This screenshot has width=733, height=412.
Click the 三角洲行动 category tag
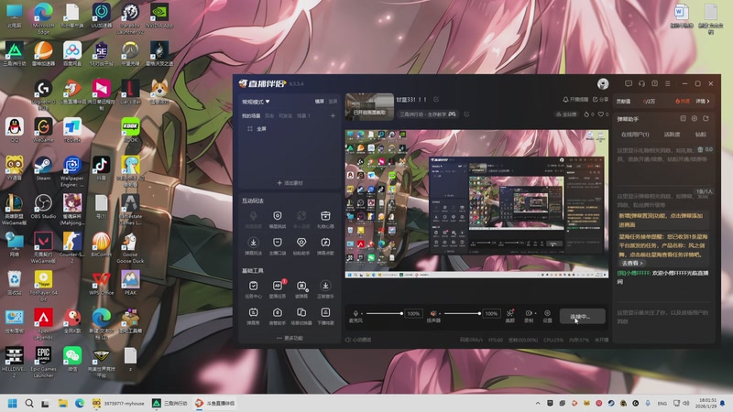click(x=427, y=114)
